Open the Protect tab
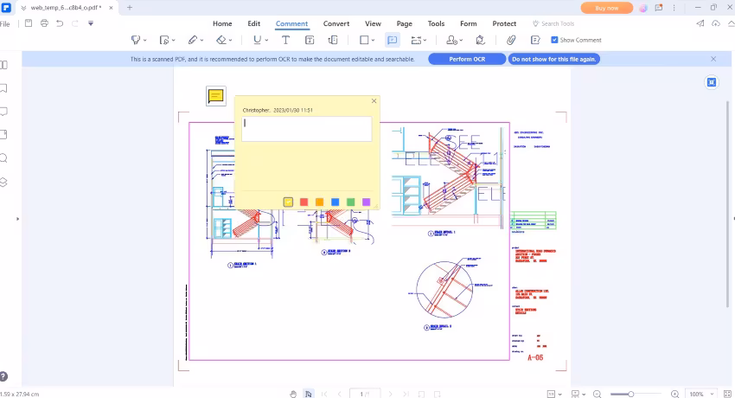Viewport: 735px width, 398px height. [x=504, y=23]
